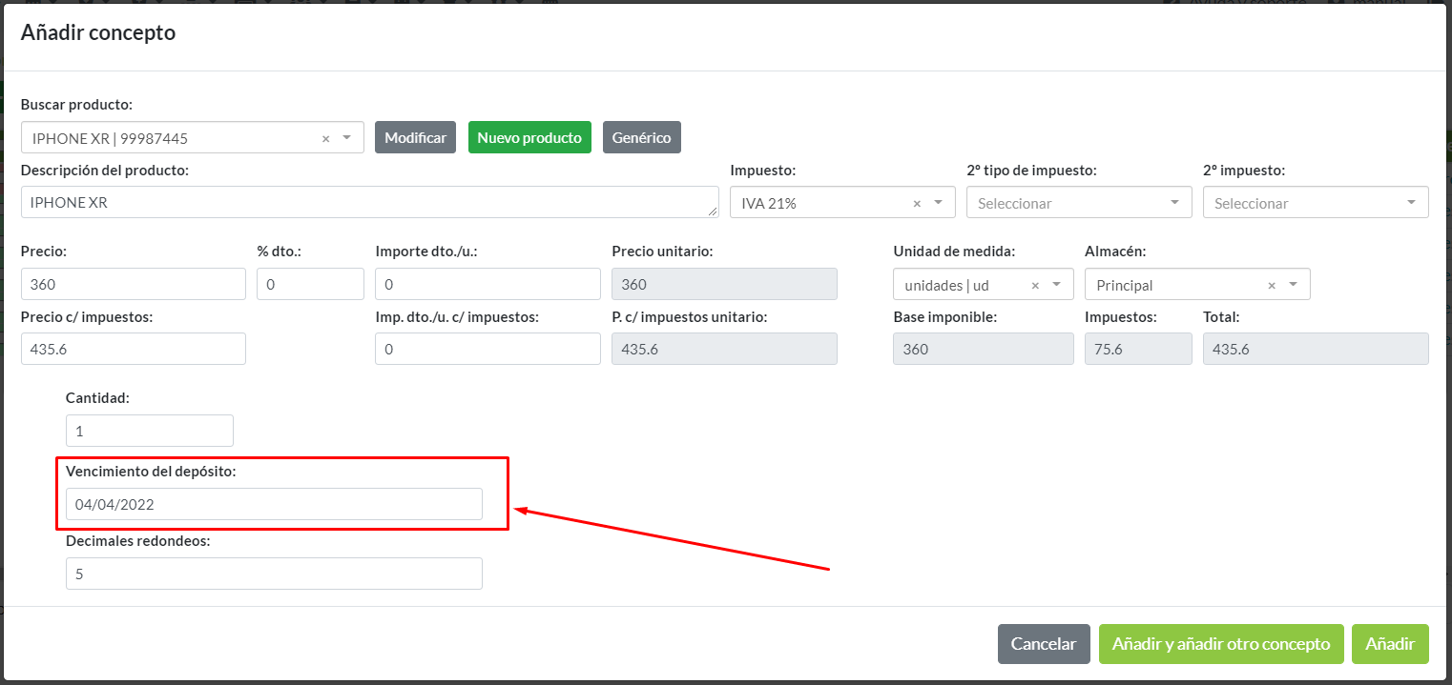Screen dimensions: 1452x685
Task: Expand the Almacén dropdown
Action: pyautogui.click(x=1294, y=285)
